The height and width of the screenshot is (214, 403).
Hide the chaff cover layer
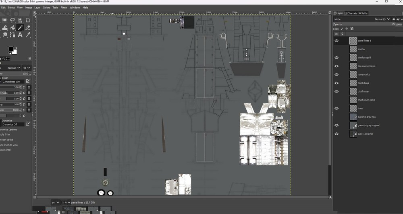[x=337, y=91]
